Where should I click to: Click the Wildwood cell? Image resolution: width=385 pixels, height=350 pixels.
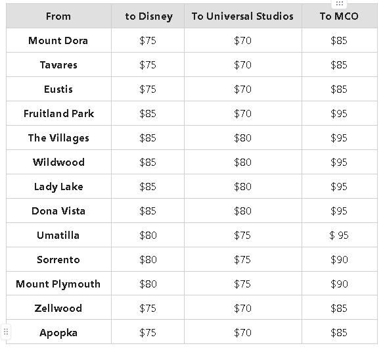pos(58,162)
